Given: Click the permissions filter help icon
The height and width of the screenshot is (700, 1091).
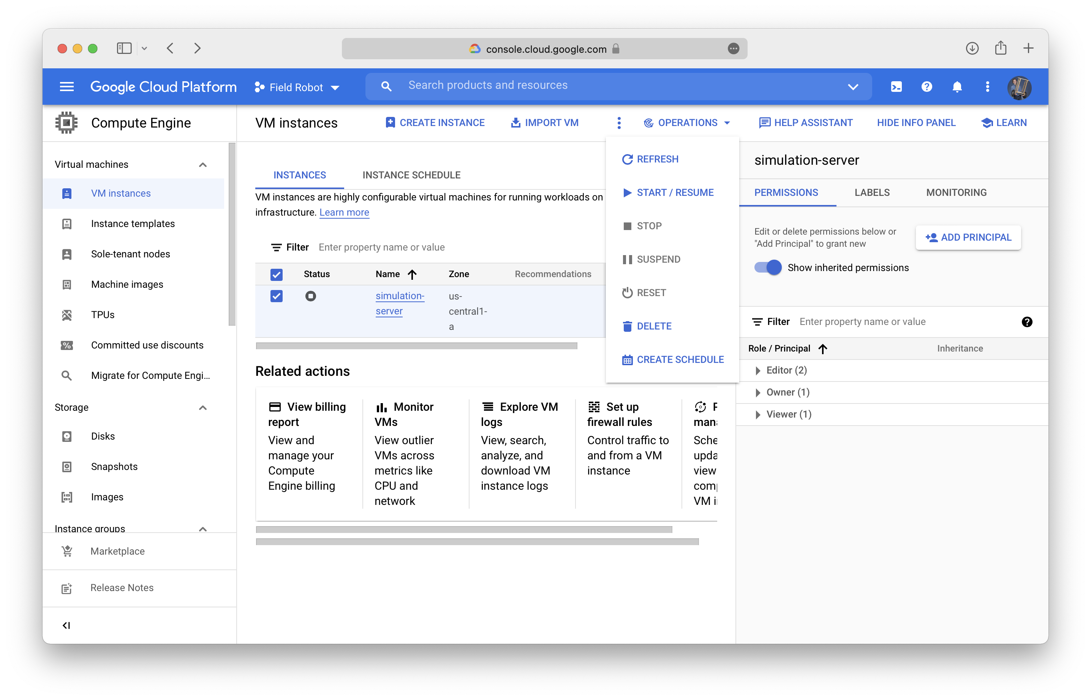Looking at the screenshot, I should [1026, 322].
